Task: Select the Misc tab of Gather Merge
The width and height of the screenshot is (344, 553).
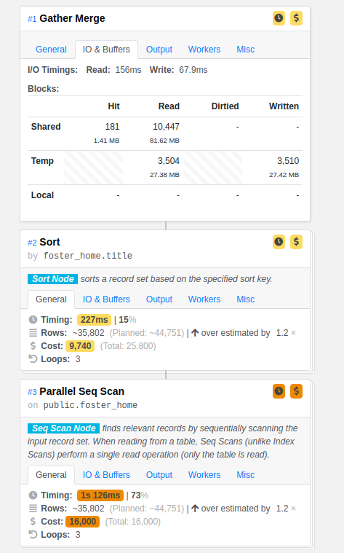Action: 245,50
